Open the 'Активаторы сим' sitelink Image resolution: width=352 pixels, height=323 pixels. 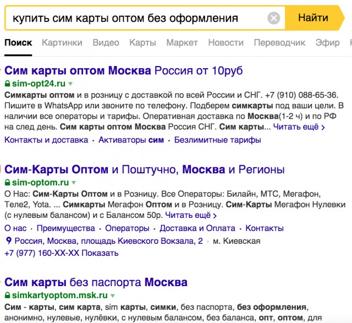tap(131, 140)
